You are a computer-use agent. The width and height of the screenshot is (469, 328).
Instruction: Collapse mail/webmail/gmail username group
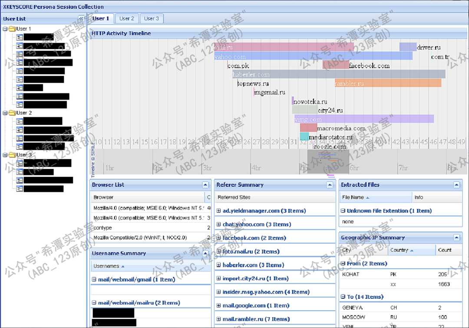[x=94, y=279]
